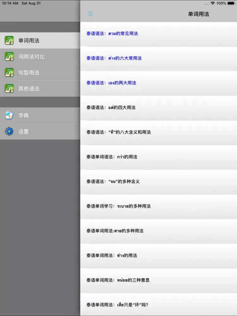
Task: Click the 设置 gear icon
Action: (x=9, y=131)
